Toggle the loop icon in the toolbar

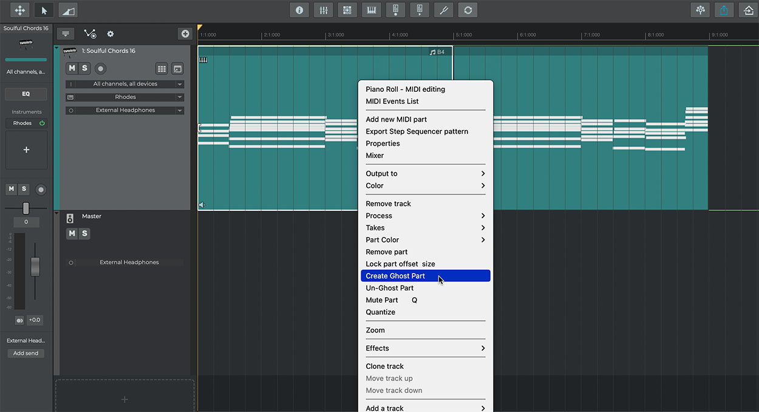pos(468,10)
